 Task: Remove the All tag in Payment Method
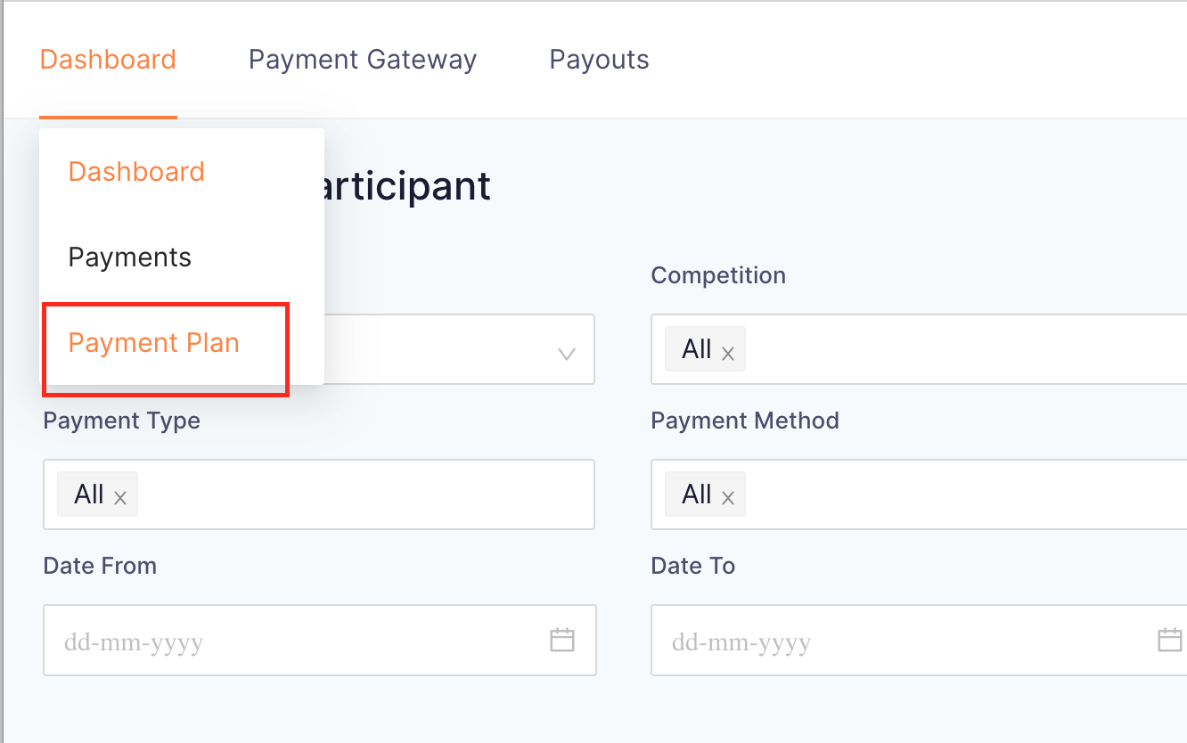click(728, 499)
